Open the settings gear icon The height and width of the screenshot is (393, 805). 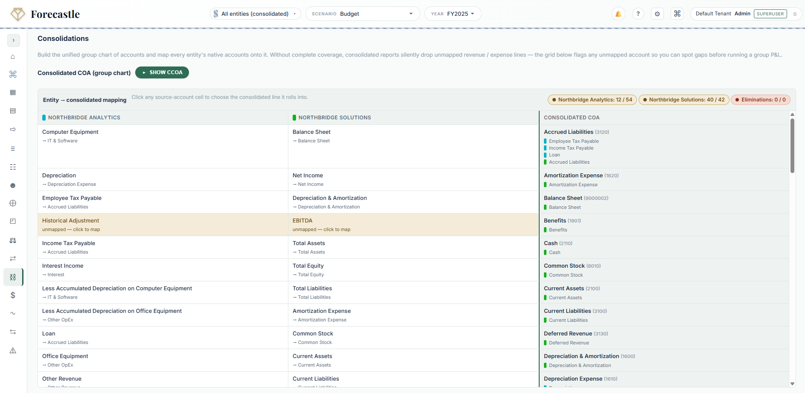657,14
